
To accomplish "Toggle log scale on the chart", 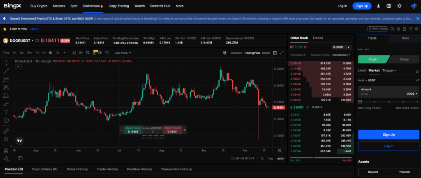I will click(271, 158).
